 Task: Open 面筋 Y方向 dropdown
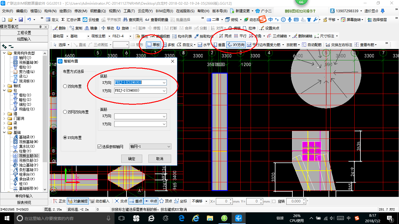(164, 124)
